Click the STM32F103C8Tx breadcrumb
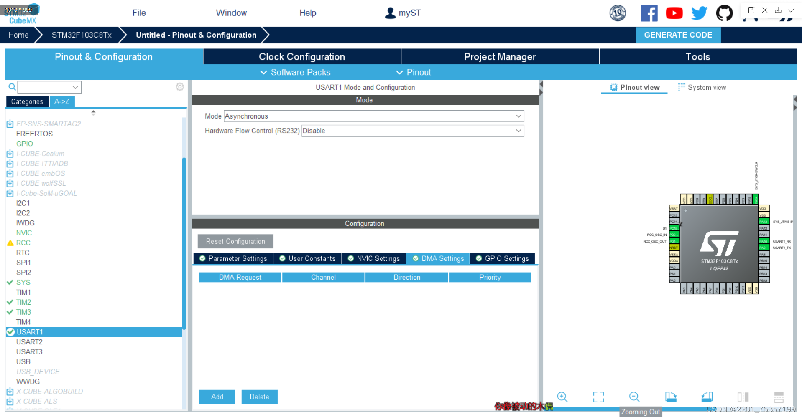The image size is (802, 417). click(82, 35)
